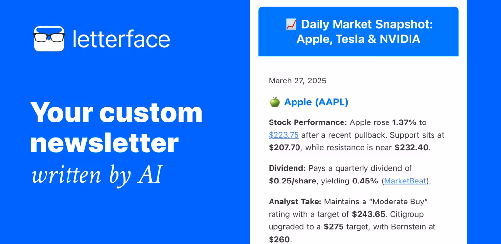The width and height of the screenshot is (501, 244).
Task: Click the March 27, 2025 date
Action: tap(297, 81)
